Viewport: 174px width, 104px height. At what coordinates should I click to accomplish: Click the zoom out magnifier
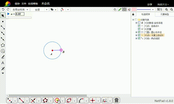pos(172,9)
